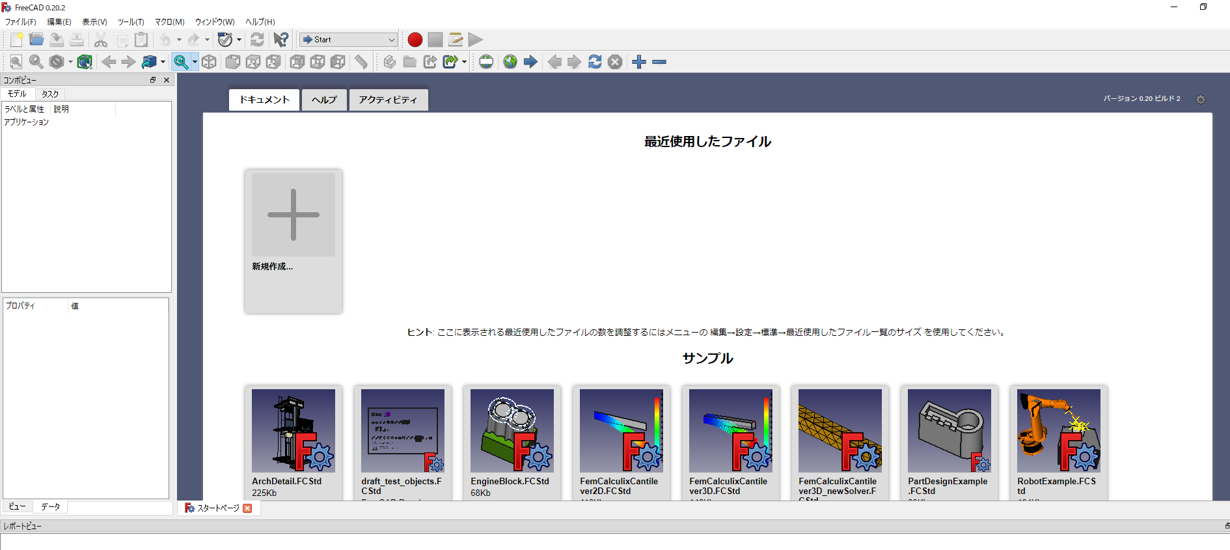Open the ファイル(F) menu
Image resolution: width=1230 pixels, height=550 pixels.
21,21
